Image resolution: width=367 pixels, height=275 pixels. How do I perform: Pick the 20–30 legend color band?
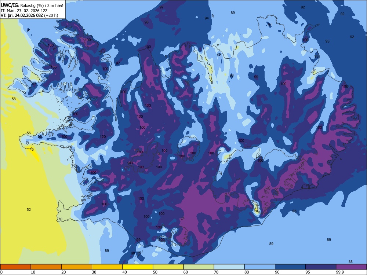[x=77, y=267]
